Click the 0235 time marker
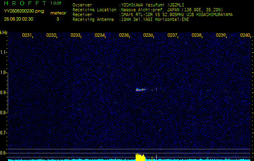Viewport: 254px width, 161px height. [124, 35]
